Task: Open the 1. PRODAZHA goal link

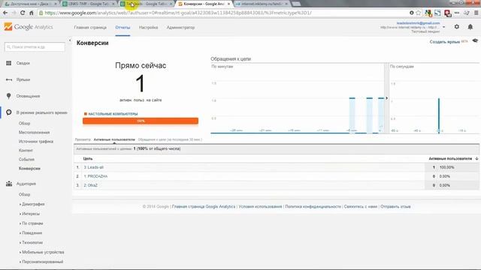Action: click(95, 176)
